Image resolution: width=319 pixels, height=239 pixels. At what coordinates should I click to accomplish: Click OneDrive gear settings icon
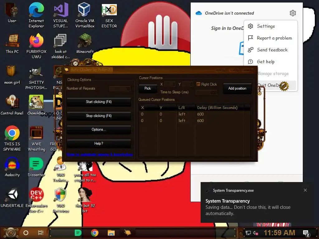coord(293,13)
